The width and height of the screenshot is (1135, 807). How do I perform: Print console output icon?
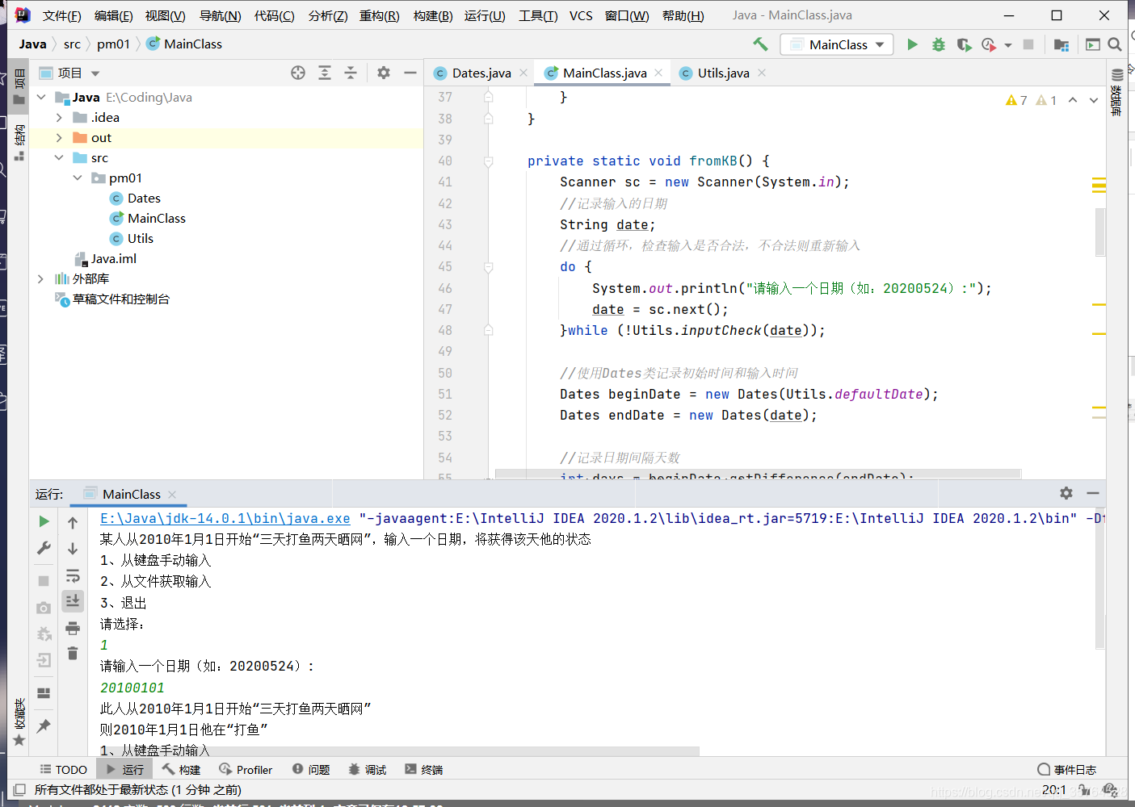coord(73,628)
